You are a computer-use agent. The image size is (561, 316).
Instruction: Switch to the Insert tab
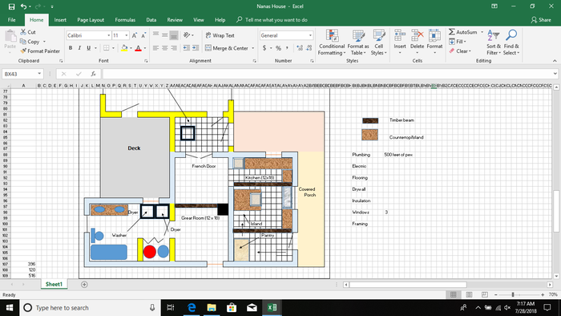click(x=60, y=20)
